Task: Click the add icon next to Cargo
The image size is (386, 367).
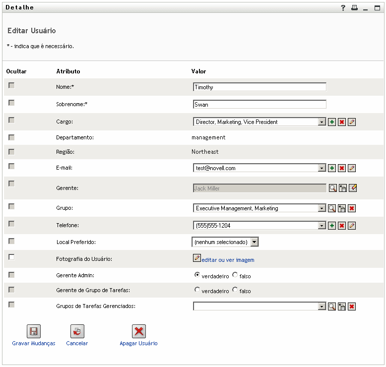Action: coord(331,122)
